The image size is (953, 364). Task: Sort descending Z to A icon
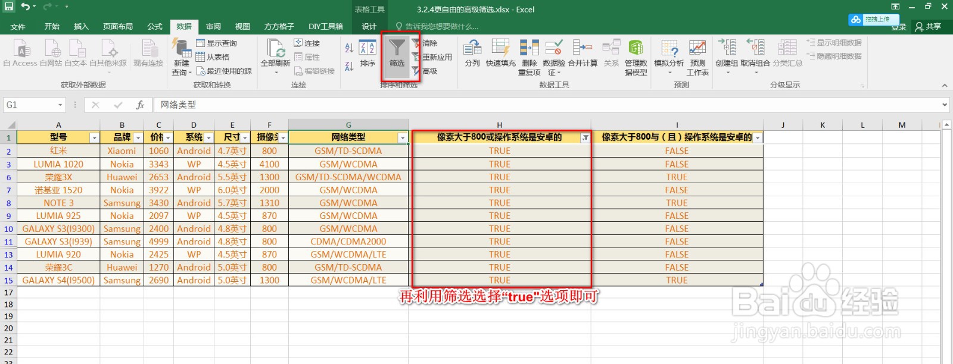tap(349, 65)
